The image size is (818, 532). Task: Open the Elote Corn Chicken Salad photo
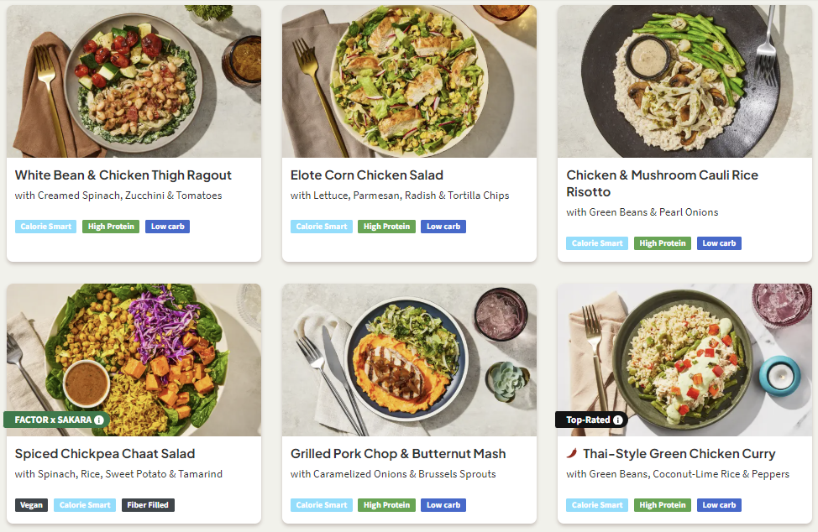click(409, 81)
